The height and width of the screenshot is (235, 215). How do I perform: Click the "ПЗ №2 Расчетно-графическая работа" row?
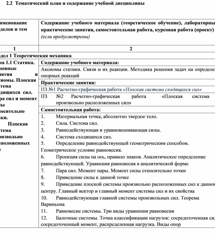[x=126, y=99]
